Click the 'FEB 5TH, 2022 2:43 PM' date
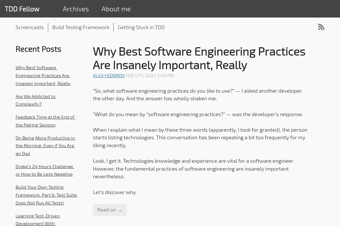 (150, 76)
